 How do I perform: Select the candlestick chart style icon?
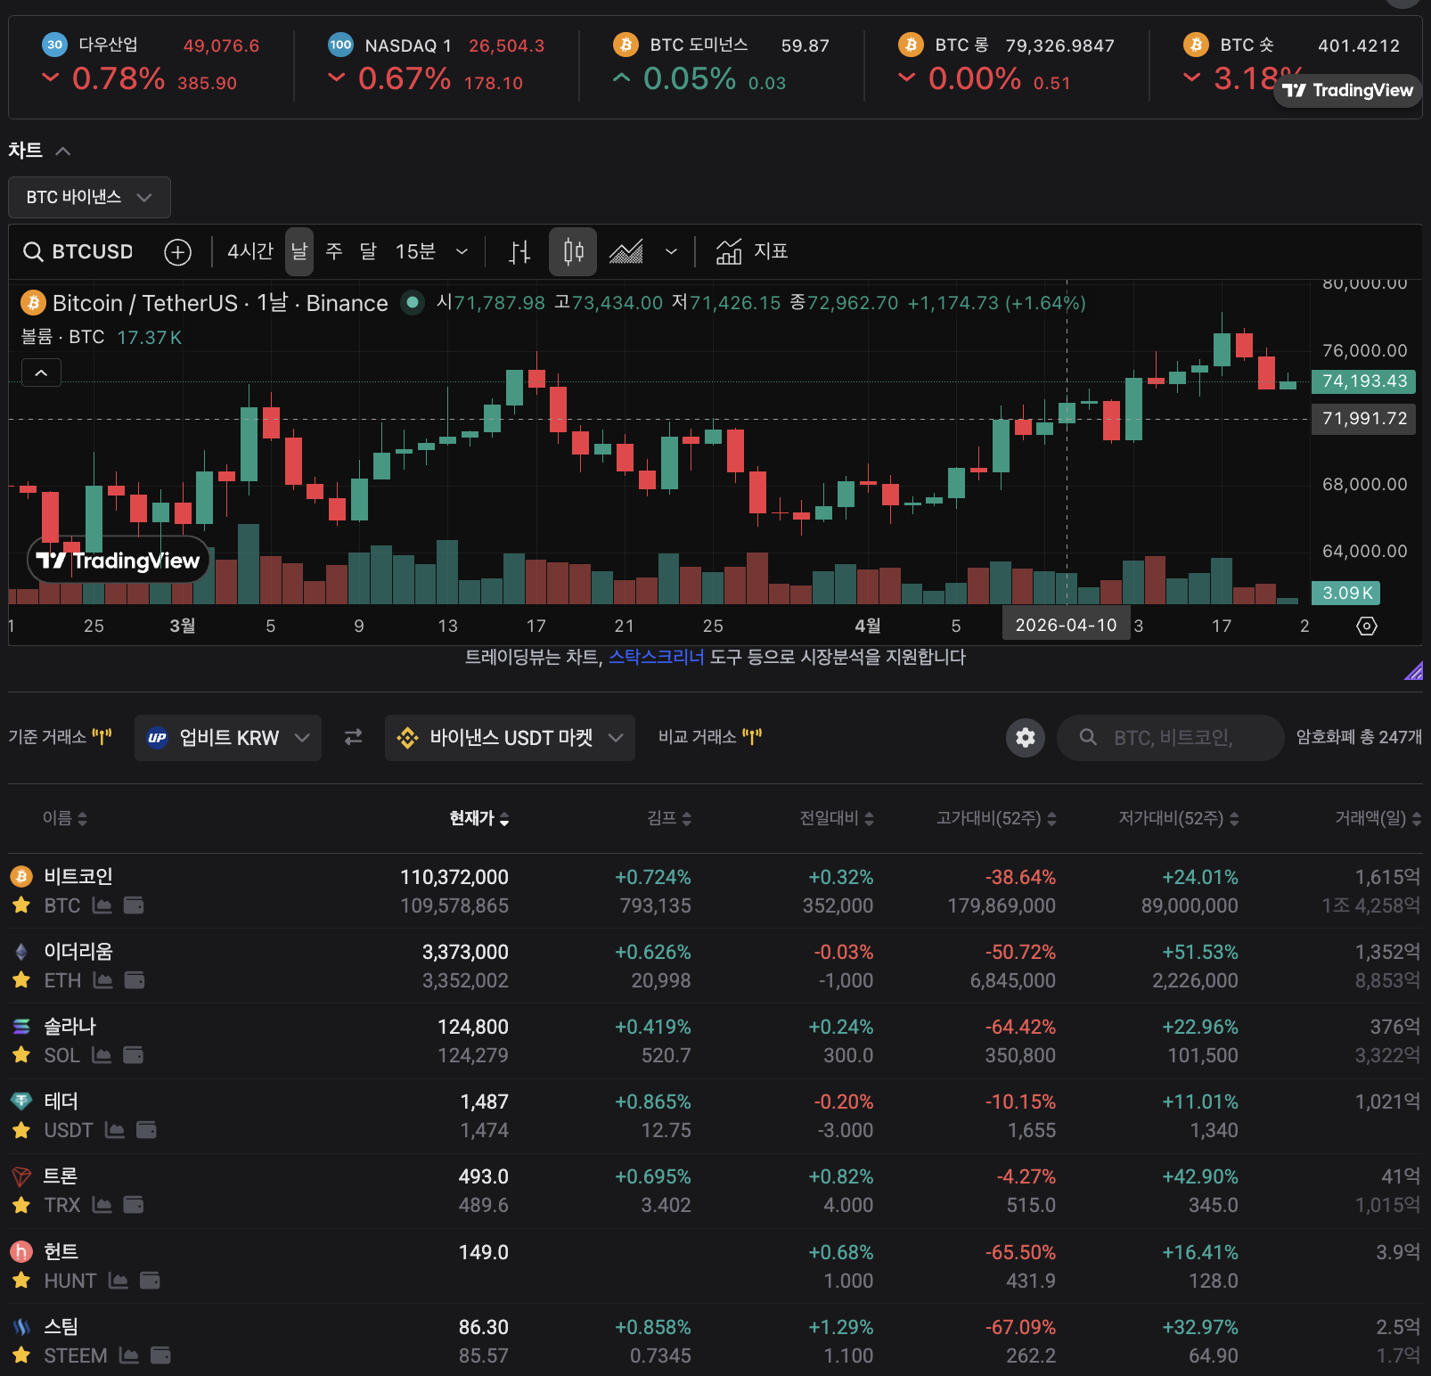coord(573,252)
